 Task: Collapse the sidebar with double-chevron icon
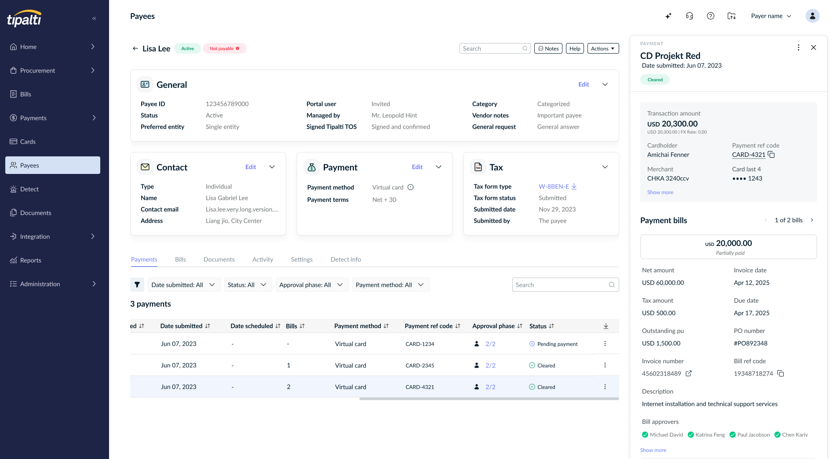[x=94, y=18]
